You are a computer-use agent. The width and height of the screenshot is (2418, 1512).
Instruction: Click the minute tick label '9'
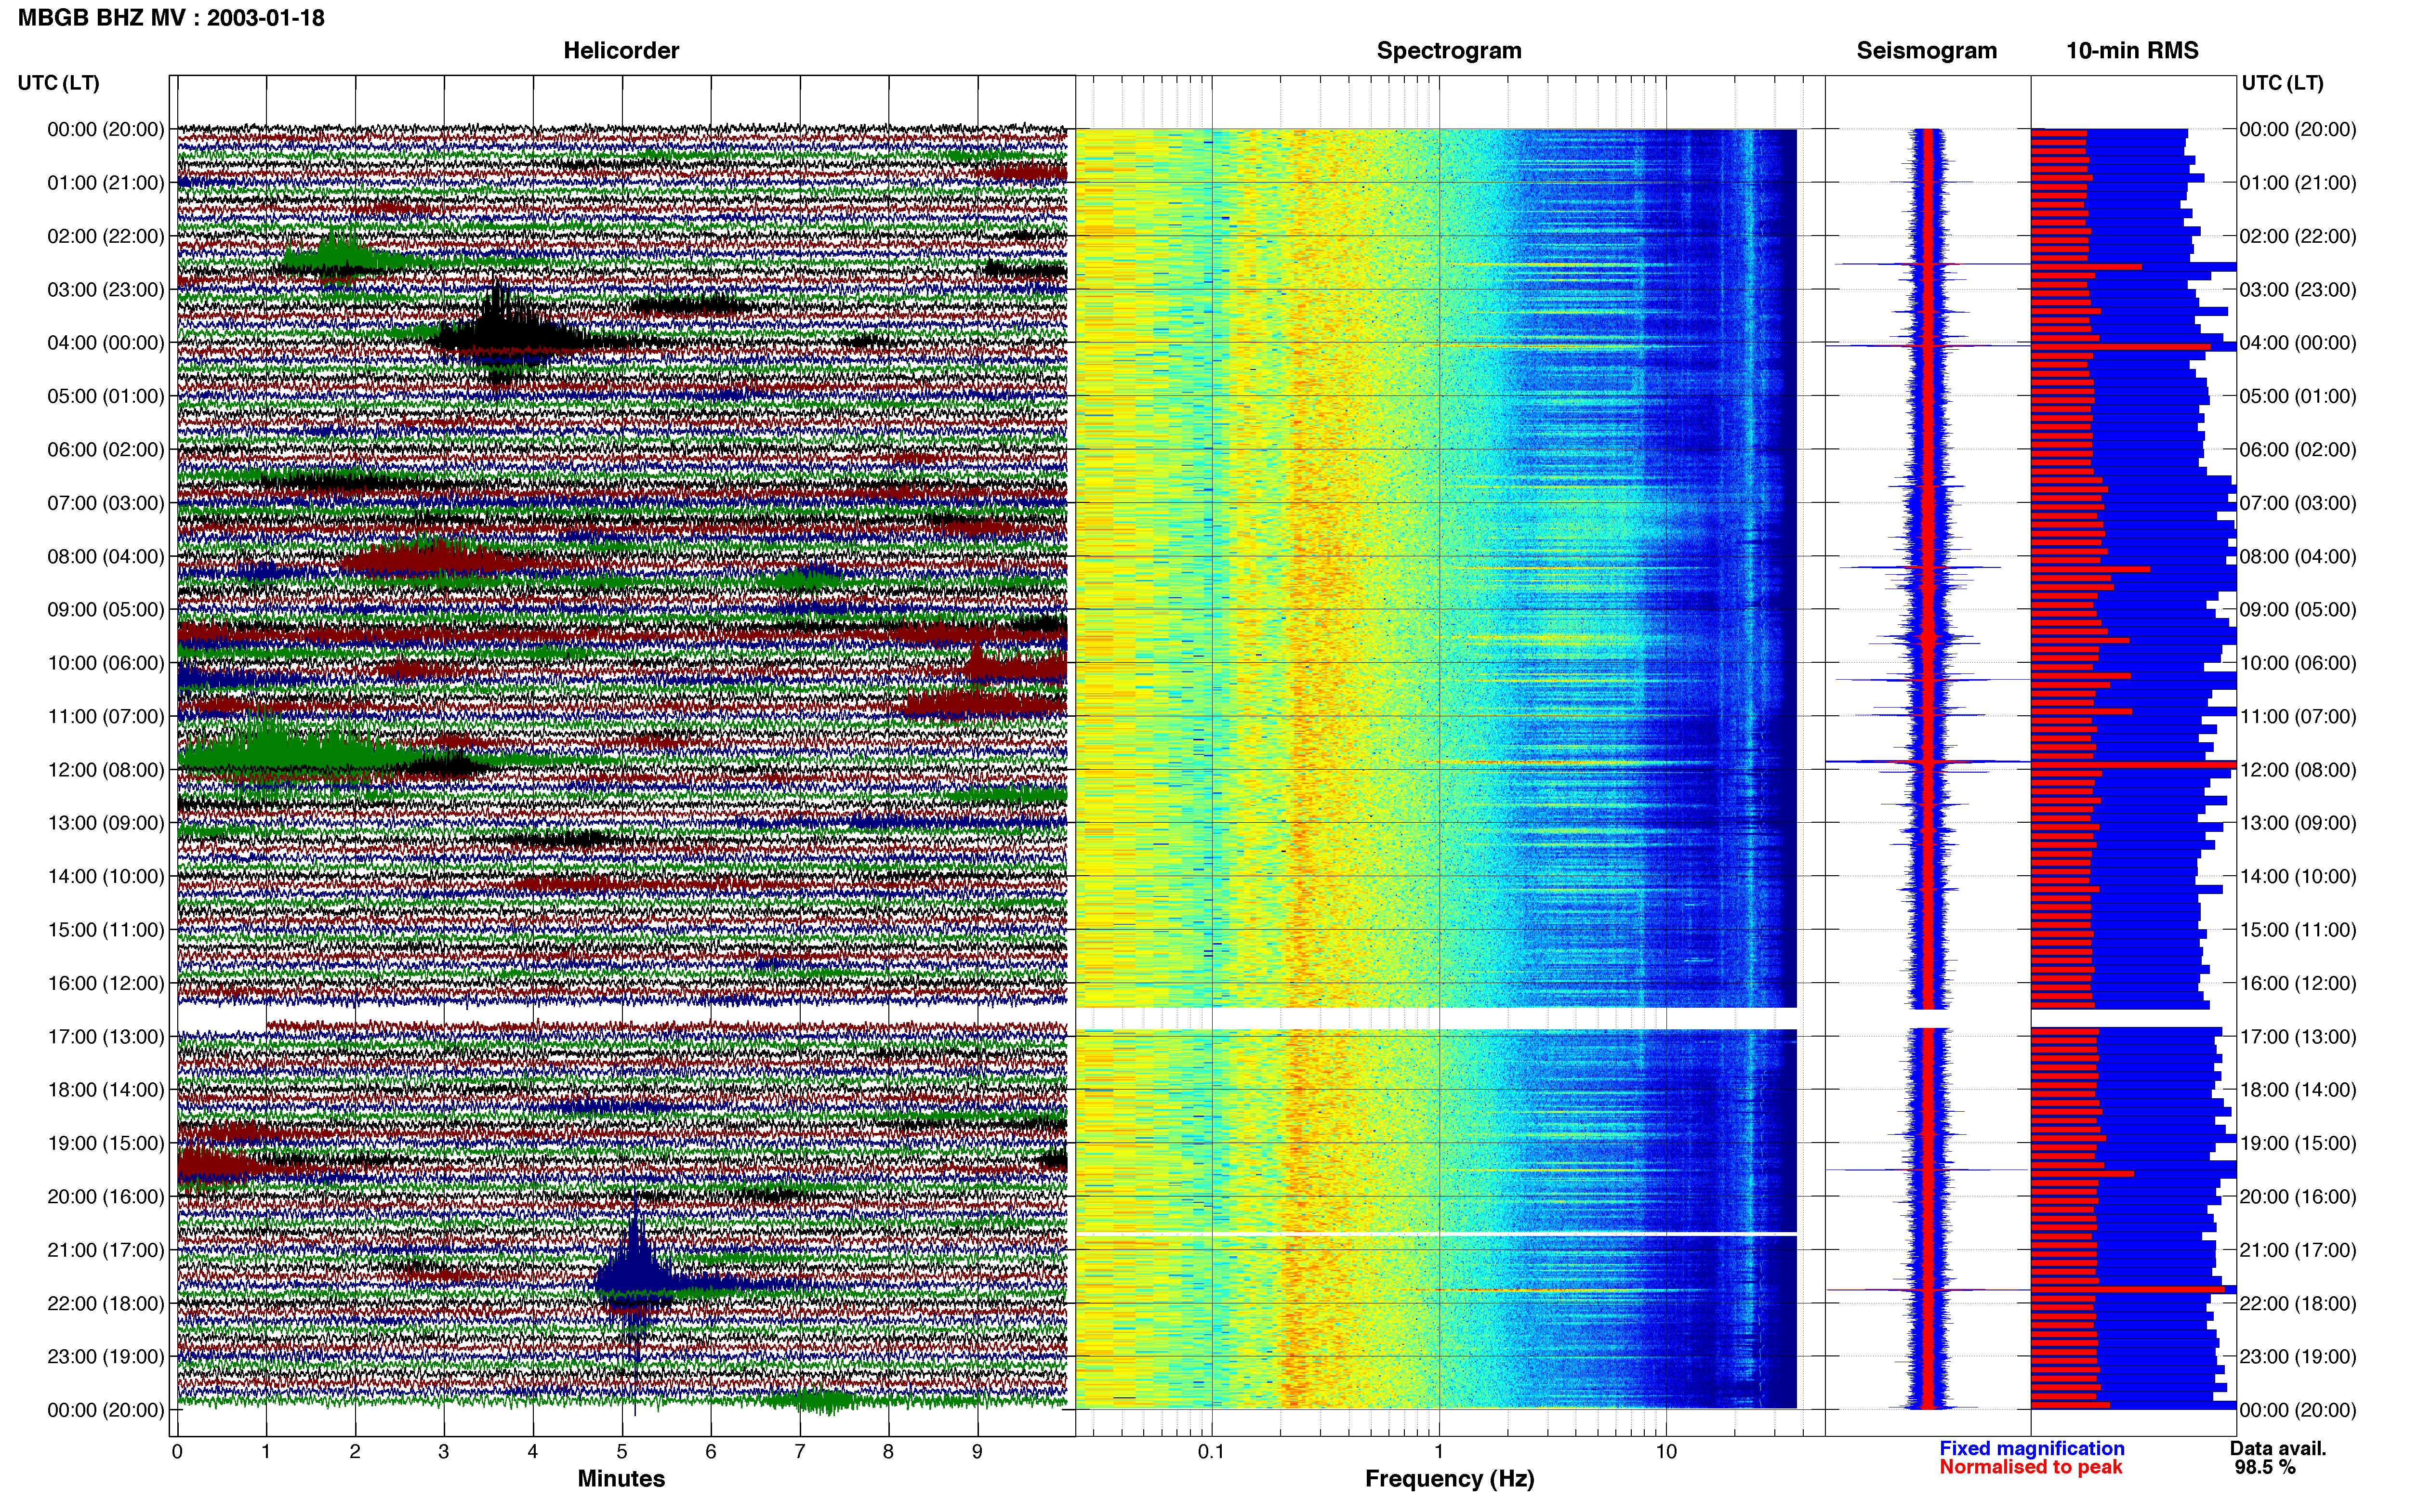(x=977, y=1452)
